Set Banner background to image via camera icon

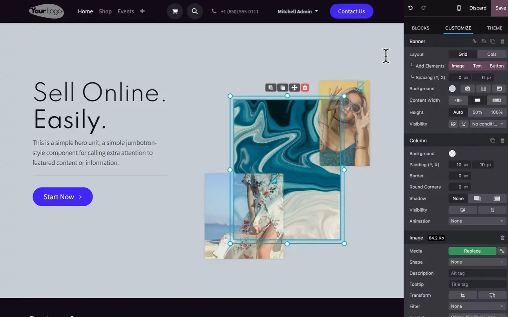click(468, 89)
